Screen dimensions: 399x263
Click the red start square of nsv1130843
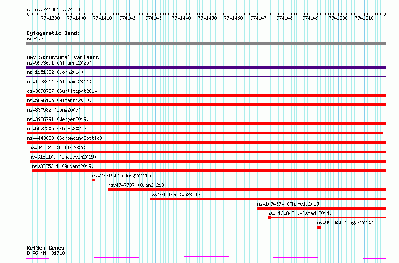click(x=269, y=218)
